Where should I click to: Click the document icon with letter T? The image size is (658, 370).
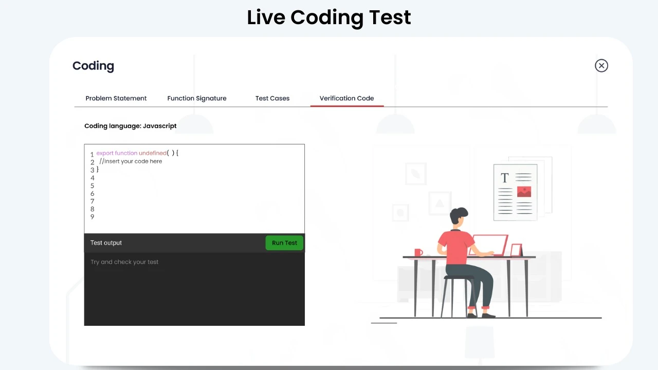[x=515, y=192]
